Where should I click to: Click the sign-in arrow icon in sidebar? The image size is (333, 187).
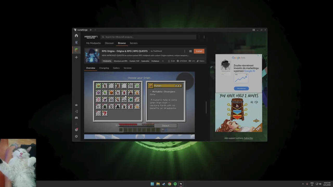(76, 111)
